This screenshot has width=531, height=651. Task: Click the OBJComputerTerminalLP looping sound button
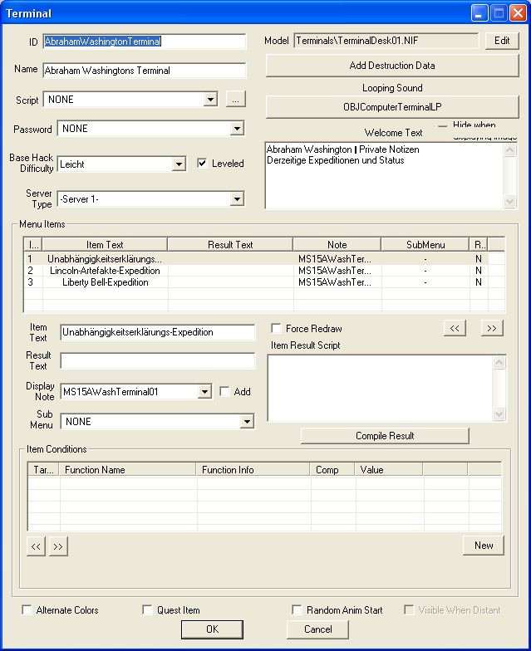click(392, 107)
